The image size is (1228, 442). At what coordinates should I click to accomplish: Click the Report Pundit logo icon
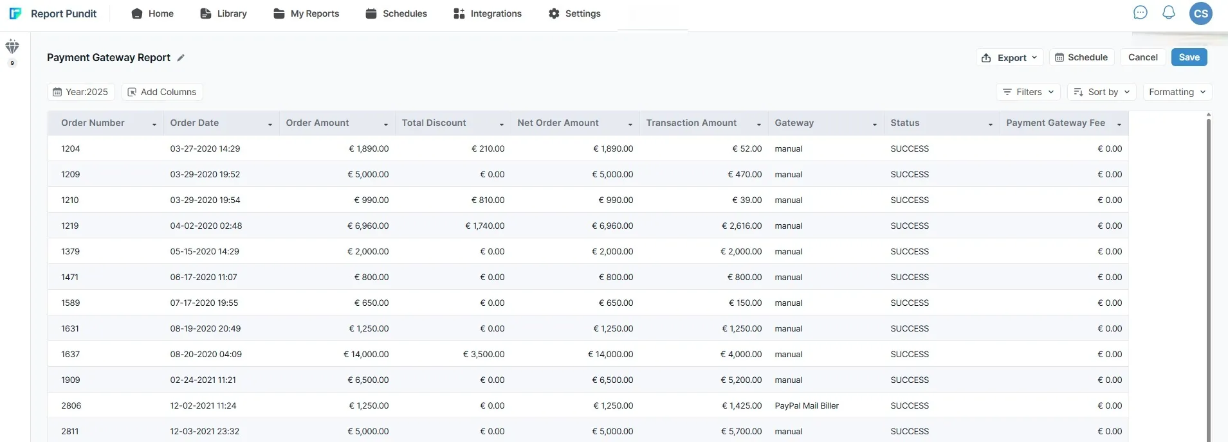[x=15, y=13]
